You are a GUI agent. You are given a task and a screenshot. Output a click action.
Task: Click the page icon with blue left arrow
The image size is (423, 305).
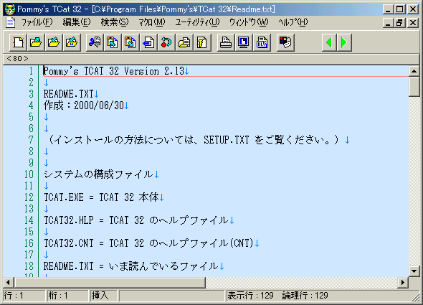coord(148,42)
